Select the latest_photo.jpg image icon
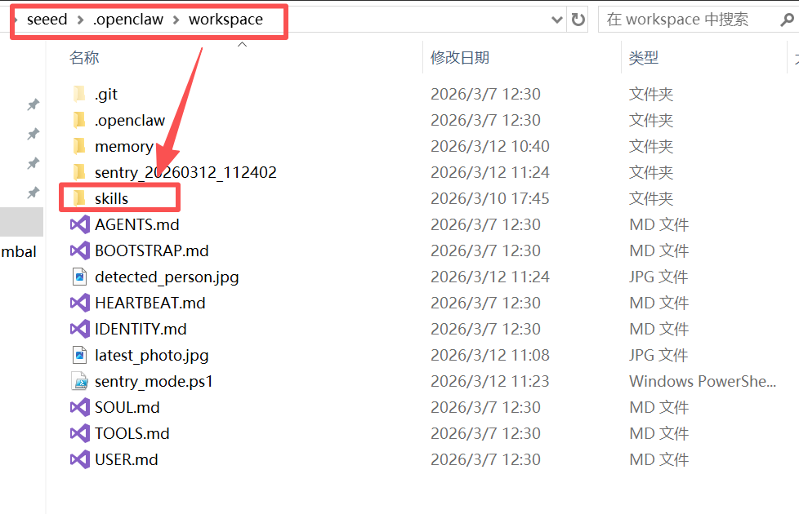The height and width of the screenshot is (514, 799). [x=79, y=355]
